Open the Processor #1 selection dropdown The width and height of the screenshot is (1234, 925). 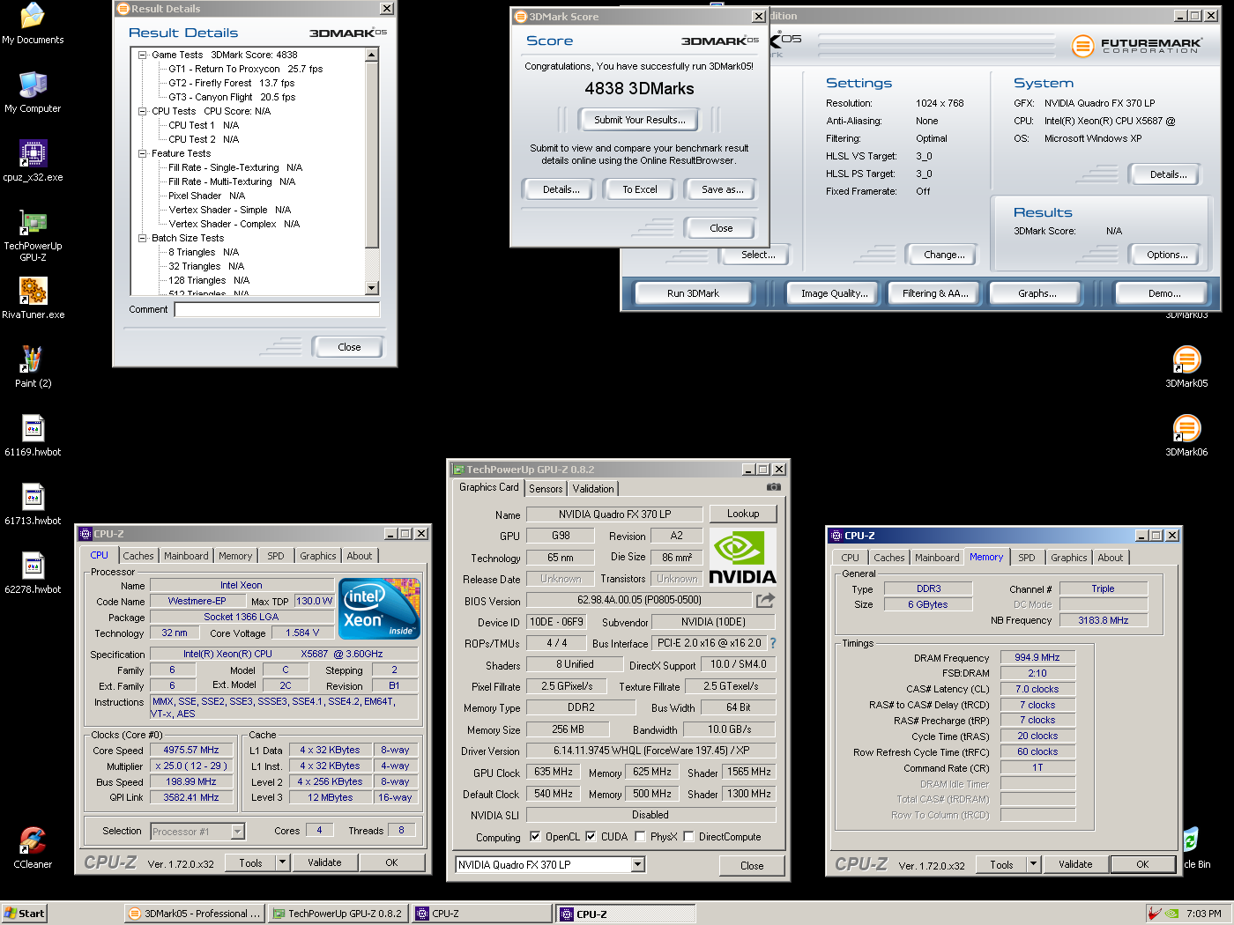click(x=237, y=832)
